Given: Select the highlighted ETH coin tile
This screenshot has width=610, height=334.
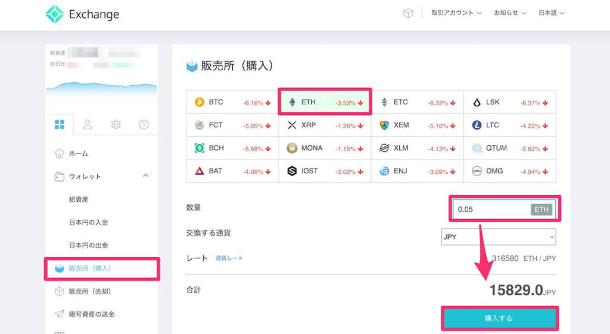Looking at the screenshot, I should (325, 102).
